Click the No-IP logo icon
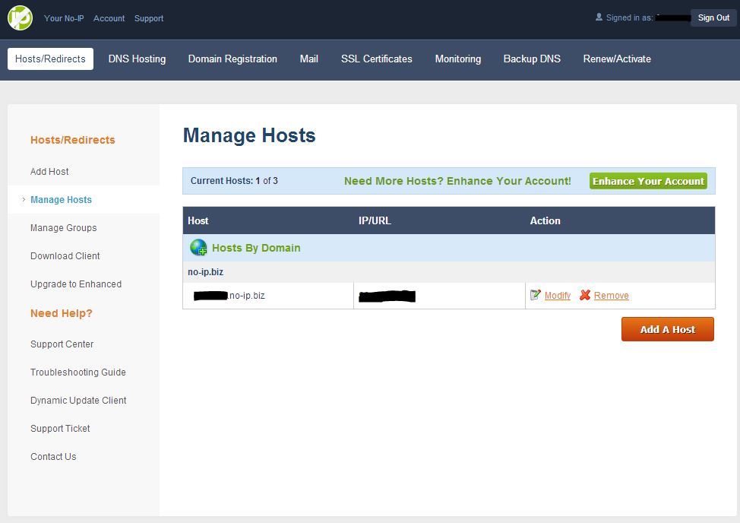This screenshot has height=523, width=740. [x=20, y=18]
